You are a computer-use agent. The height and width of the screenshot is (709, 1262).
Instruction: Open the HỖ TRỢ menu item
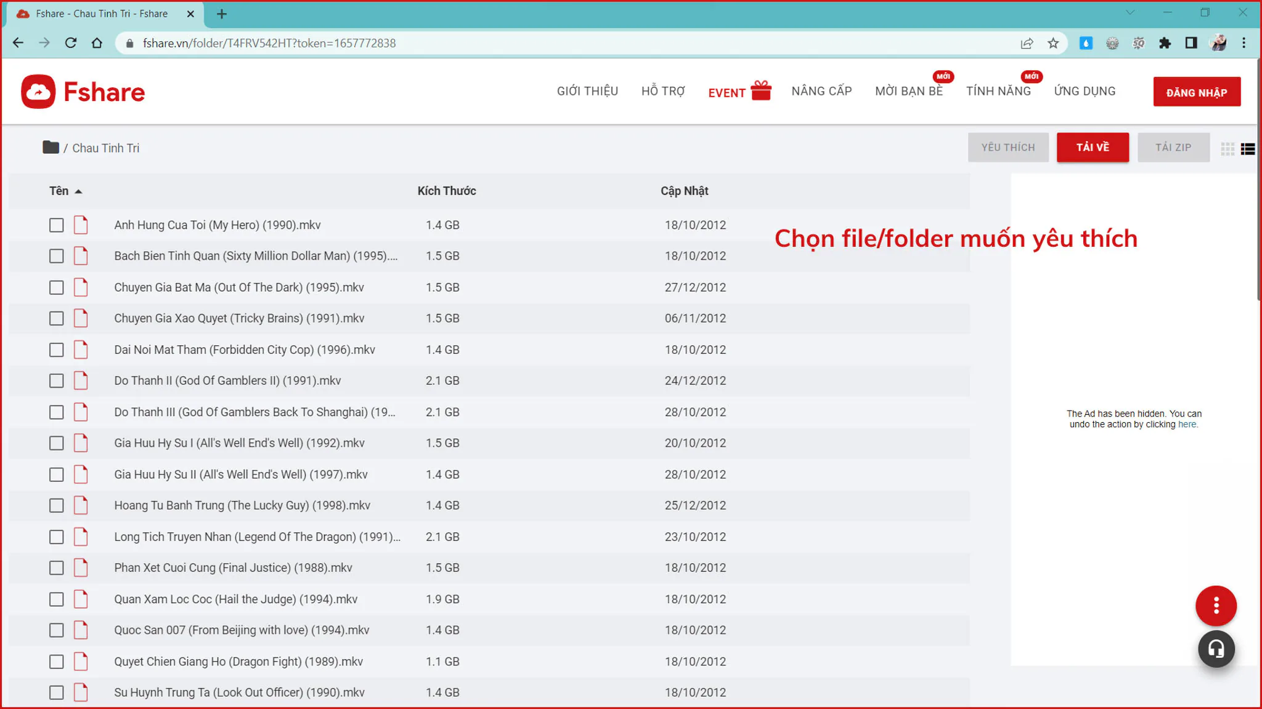(x=663, y=91)
